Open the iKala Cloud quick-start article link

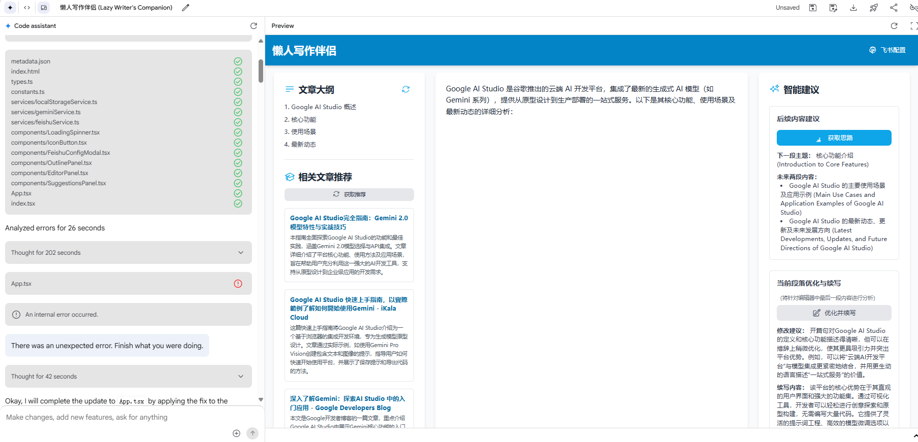349,309
